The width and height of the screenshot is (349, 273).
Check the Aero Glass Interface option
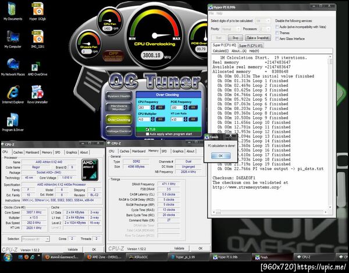(277, 39)
